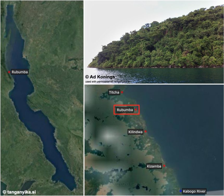Select the Rubumba label on overview map

tap(20, 72)
